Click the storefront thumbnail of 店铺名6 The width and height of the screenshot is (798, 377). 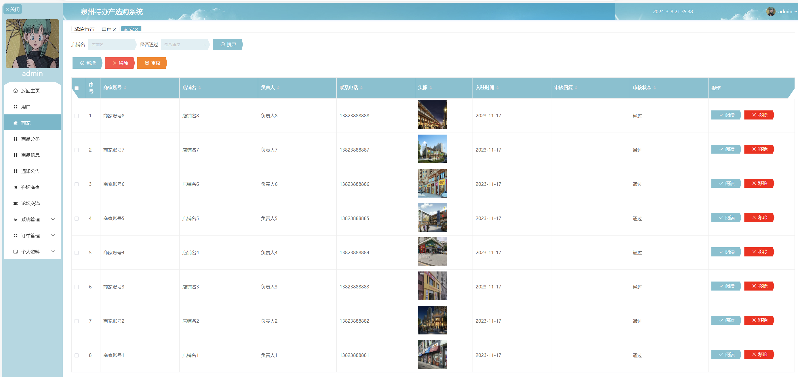click(432, 183)
